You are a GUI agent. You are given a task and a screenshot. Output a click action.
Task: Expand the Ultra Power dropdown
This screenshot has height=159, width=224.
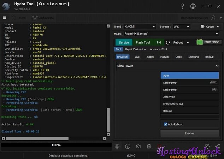[x=168, y=66]
